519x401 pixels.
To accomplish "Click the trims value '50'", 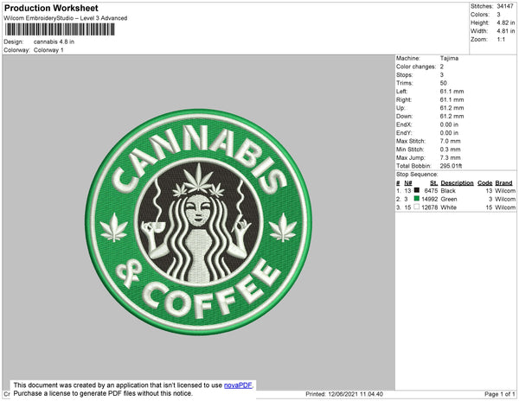I will coord(444,83).
